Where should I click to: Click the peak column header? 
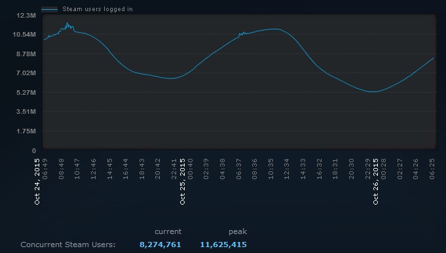(x=238, y=231)
